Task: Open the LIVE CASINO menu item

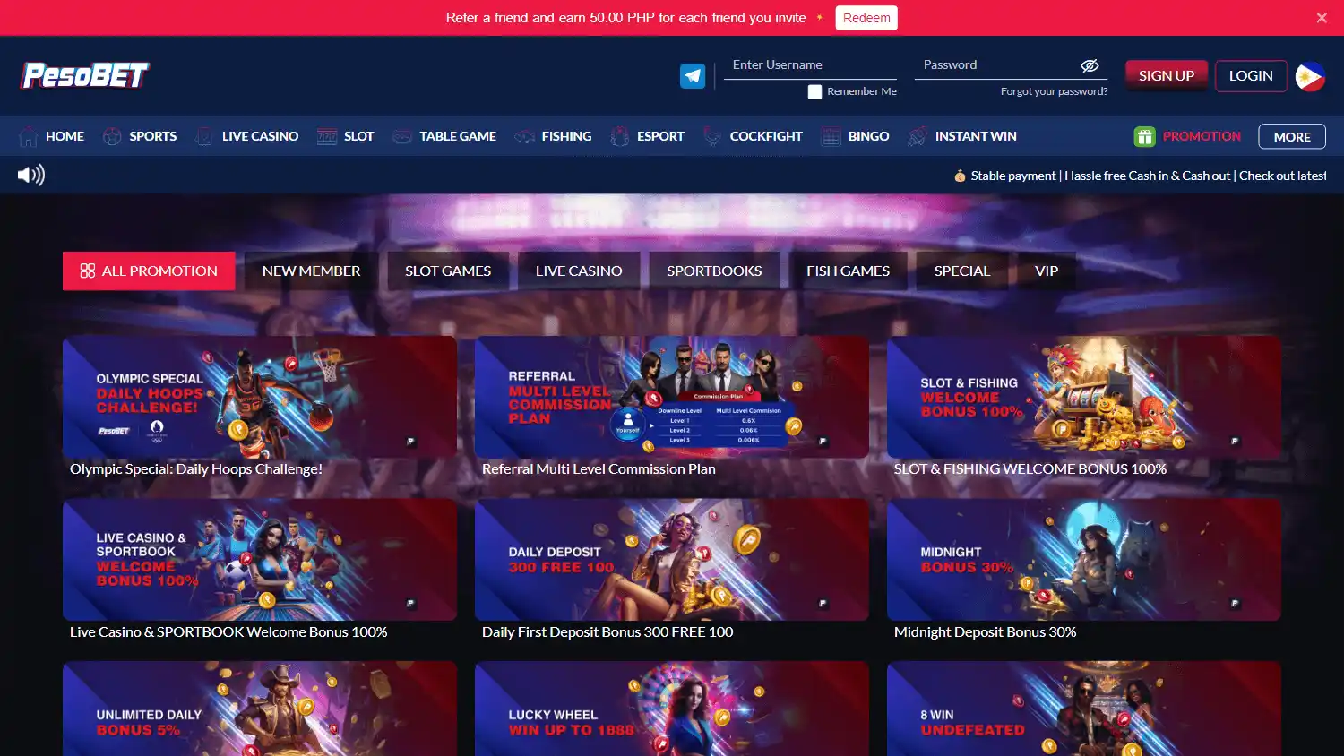Action: pyautogui.click(x=260, y=136)
